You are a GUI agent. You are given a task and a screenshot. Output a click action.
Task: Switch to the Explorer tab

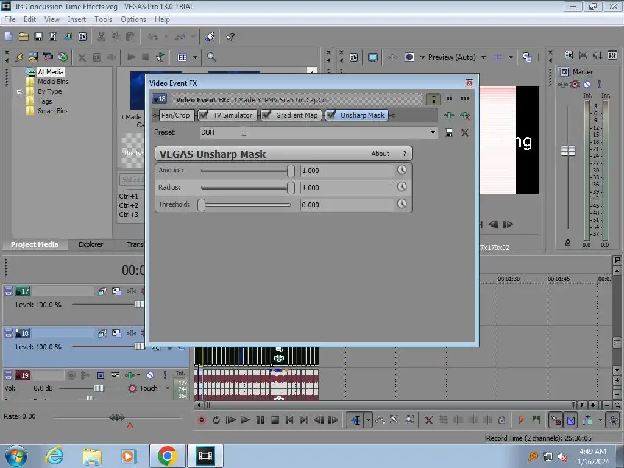click(91, 244)
